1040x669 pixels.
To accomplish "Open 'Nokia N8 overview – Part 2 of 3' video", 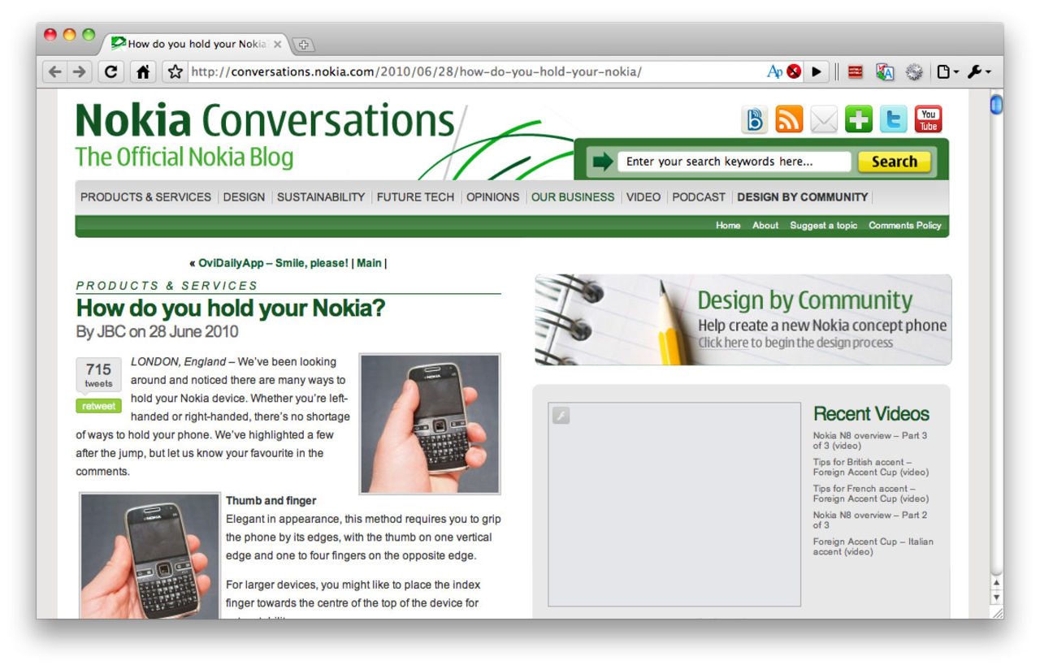I will pyautogui.click(x=870, y=520).
